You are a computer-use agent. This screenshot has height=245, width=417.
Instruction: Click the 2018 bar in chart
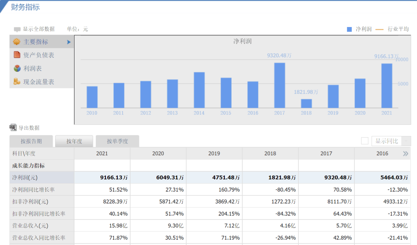306,103
